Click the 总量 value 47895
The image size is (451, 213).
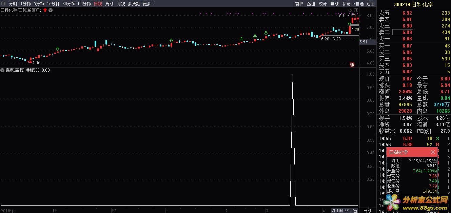(x=405, y=105)
